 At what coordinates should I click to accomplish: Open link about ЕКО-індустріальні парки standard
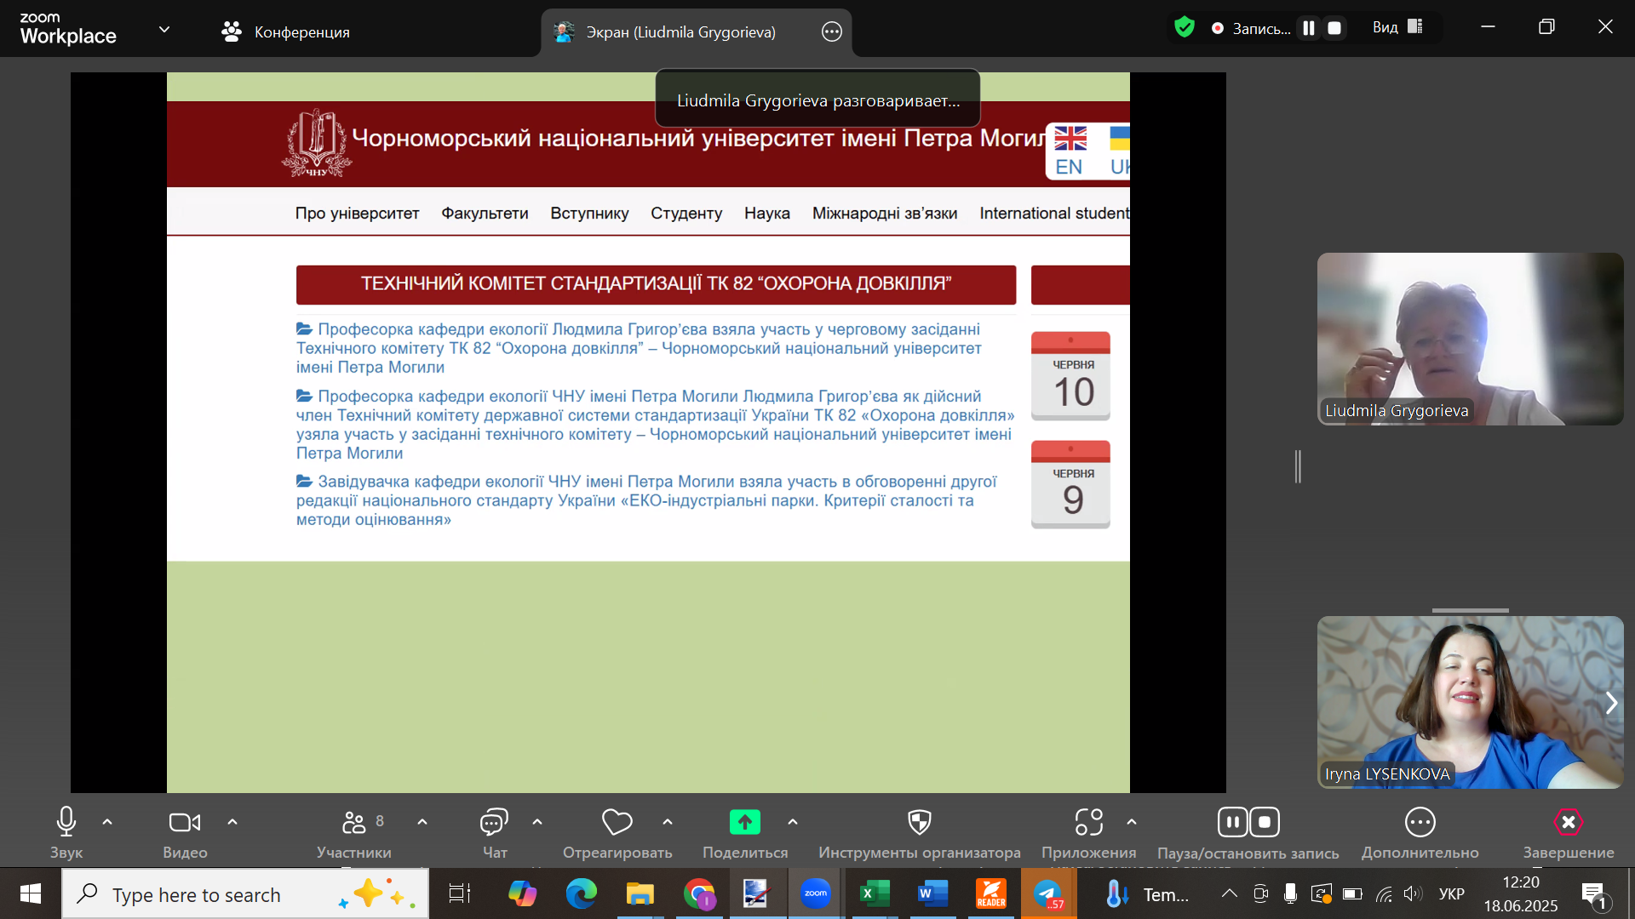click(646, 500)
